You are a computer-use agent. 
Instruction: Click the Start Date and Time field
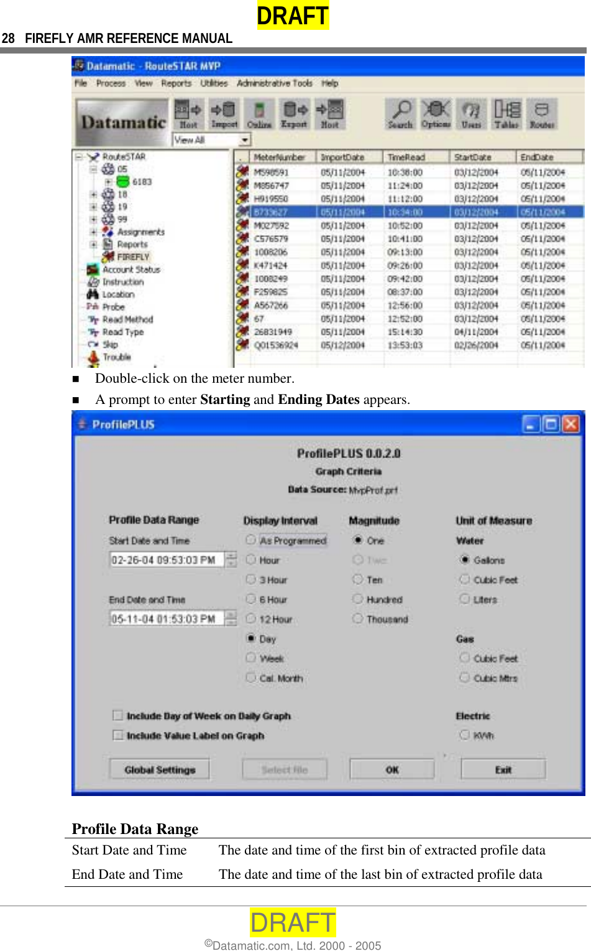pyautogui.click(x=167, y=560)
